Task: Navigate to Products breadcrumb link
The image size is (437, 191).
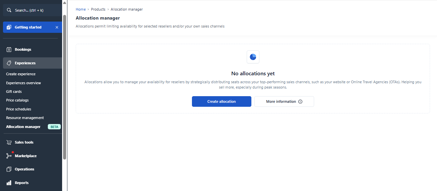Action: point(98,9)
